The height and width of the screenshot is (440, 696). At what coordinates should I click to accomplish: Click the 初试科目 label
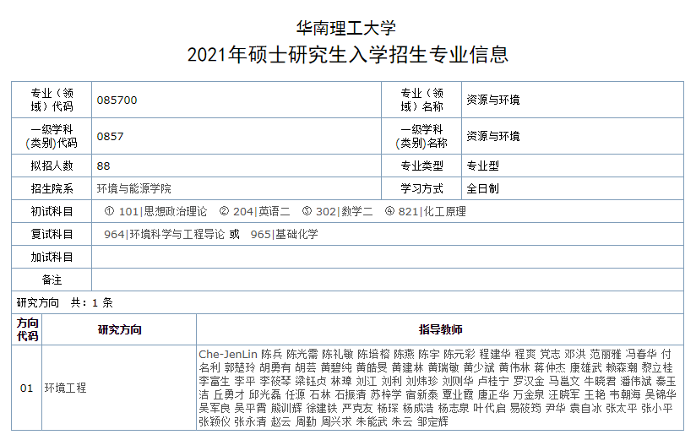coord(52,211)
